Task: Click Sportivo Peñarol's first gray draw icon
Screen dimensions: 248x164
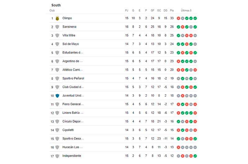Action: point(179,79)
